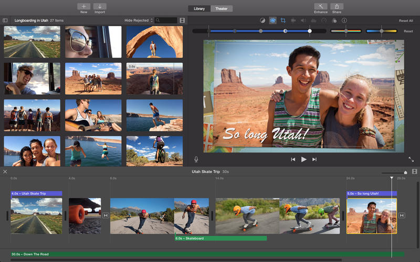Open the Share export menu
420x262 pixels.
tap(337, 7)
